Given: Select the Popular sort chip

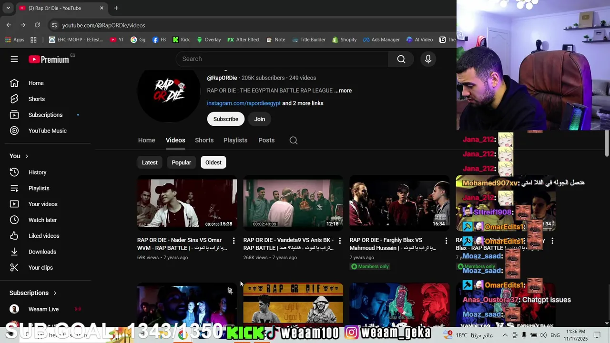Looking at the screenshot, I should point(181,162).
